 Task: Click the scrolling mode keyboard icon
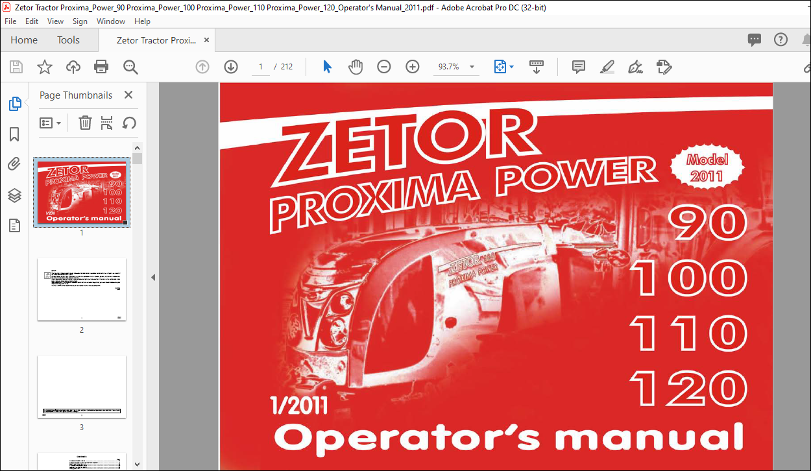(537, 67)
